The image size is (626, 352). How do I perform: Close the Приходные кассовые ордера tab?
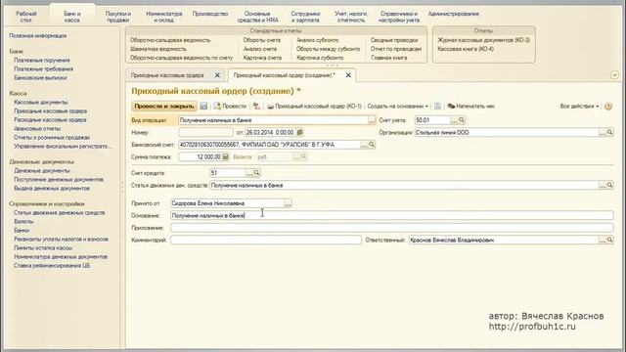pyautogui.click(x=217, y=75)
